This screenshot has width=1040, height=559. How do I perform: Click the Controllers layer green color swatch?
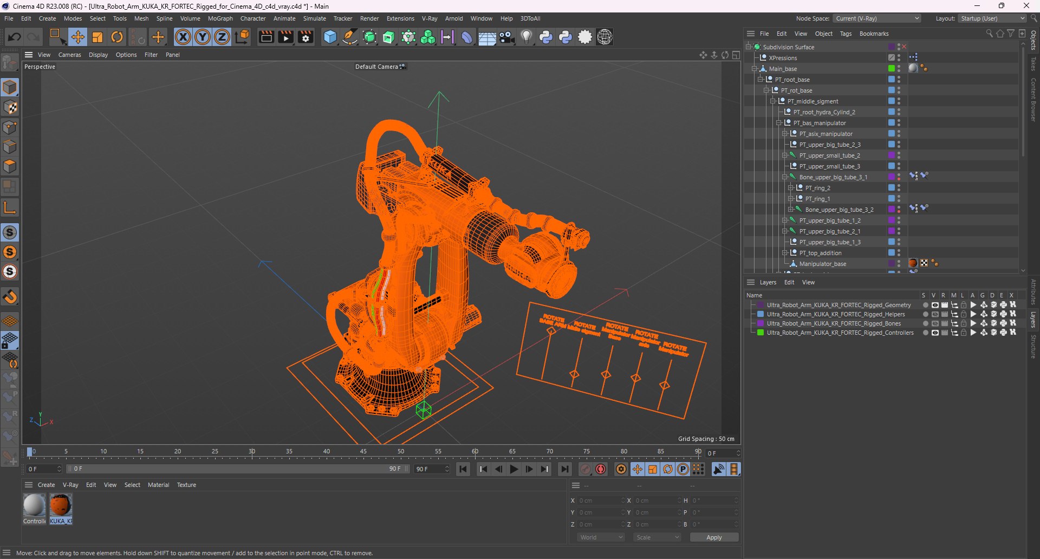pyautogui.click(x=760, y=333)
